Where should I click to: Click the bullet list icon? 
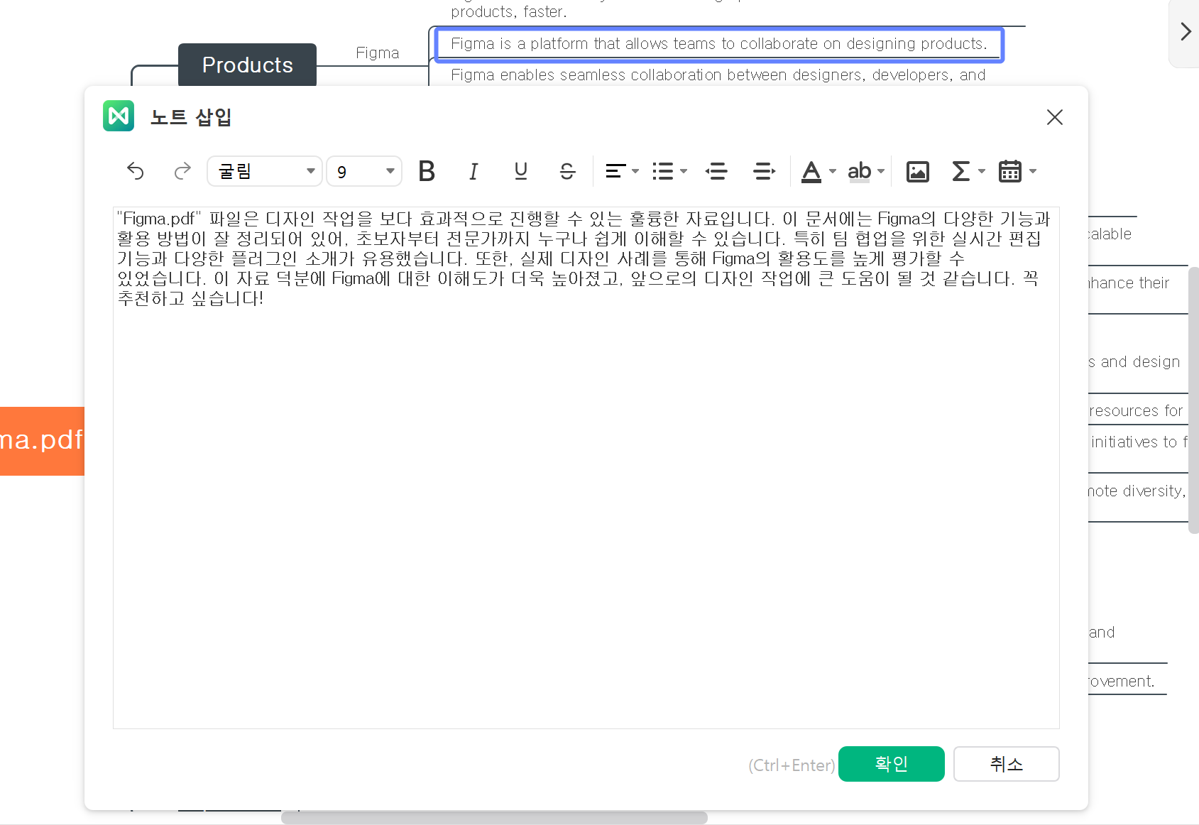point(663,171)
